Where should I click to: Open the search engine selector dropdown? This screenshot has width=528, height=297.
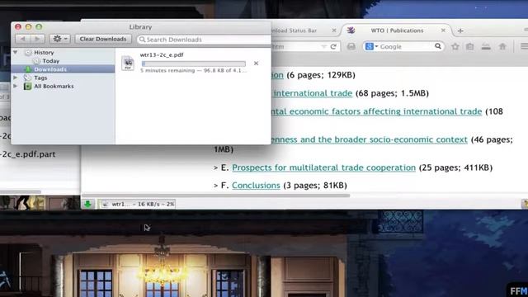coord(371,46)
